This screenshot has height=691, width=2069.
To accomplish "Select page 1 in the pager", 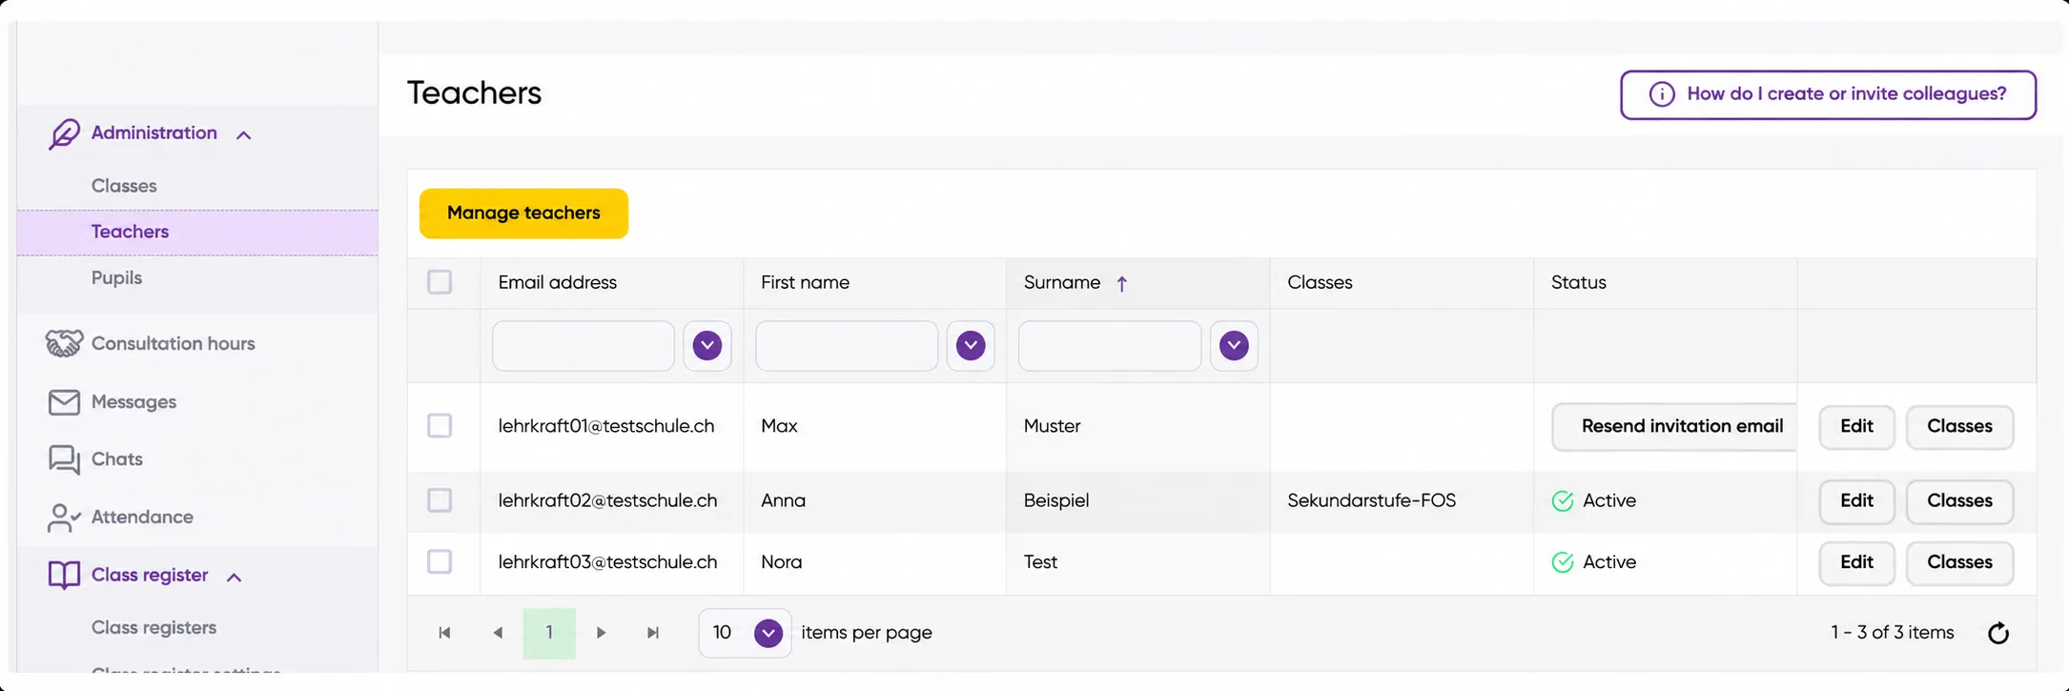I will pos(549,633).
